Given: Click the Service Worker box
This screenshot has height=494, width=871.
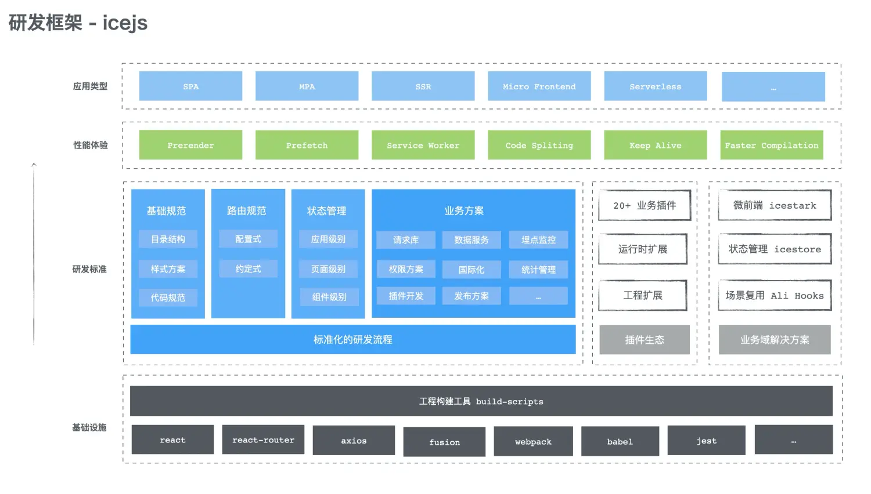Looking at the screenshot, I should click(x=423, y=145).
